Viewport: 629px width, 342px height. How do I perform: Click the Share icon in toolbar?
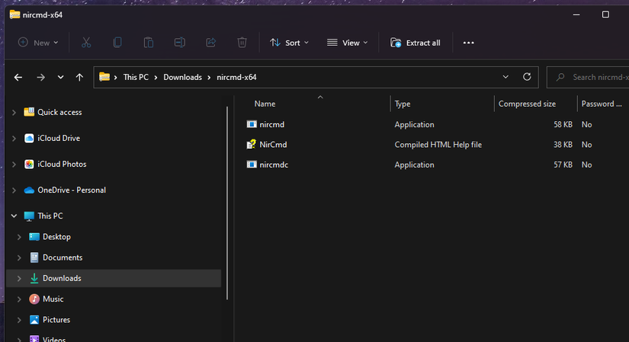(x=210, y=43)
